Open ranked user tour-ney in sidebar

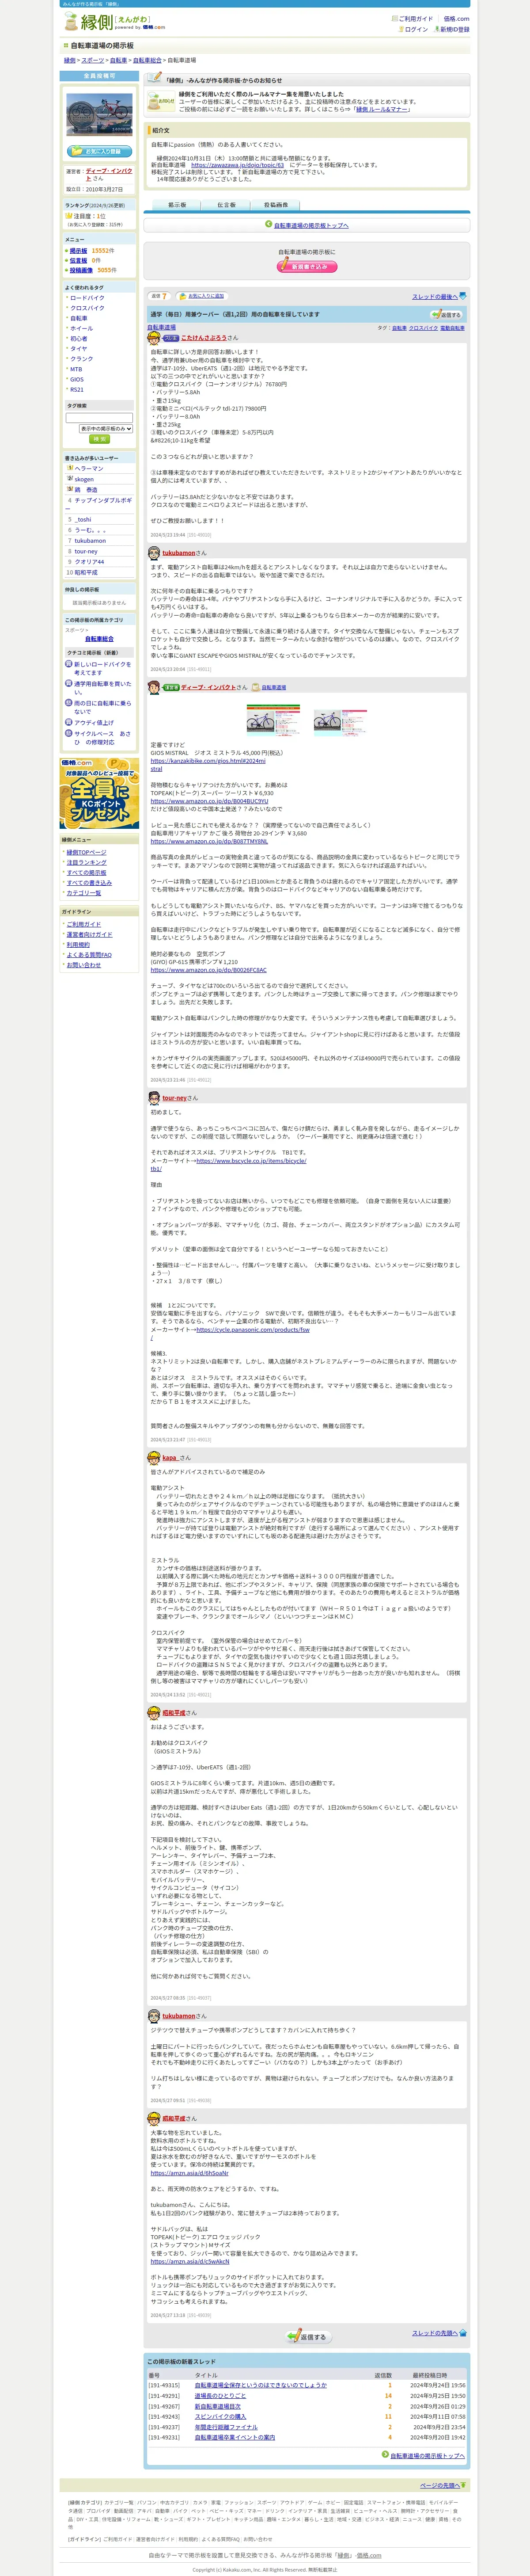86,551
